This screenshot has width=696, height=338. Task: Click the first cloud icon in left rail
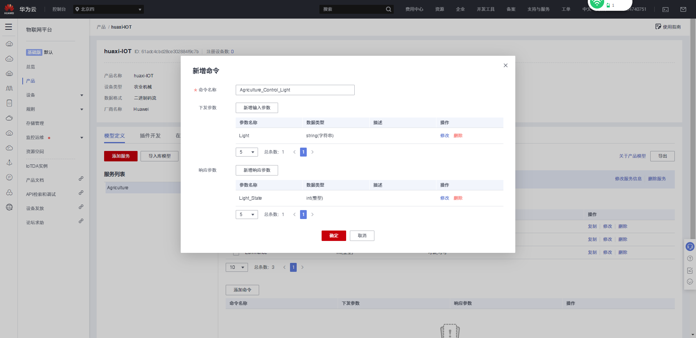(9, 44)
